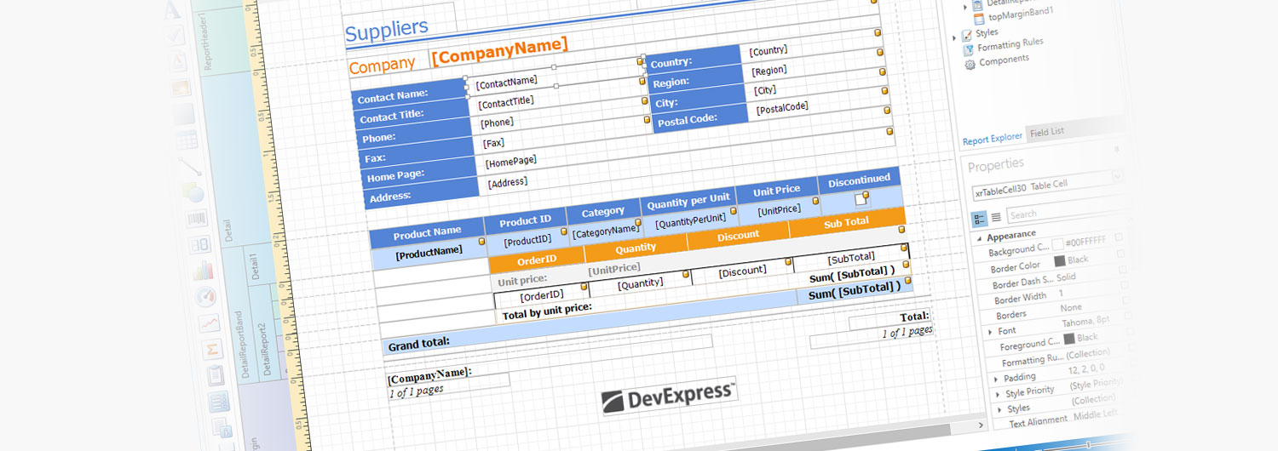Screen dimensions: 1278x451
Task: Collapse the Appearance property category
Action: click(x=979, y=238)
